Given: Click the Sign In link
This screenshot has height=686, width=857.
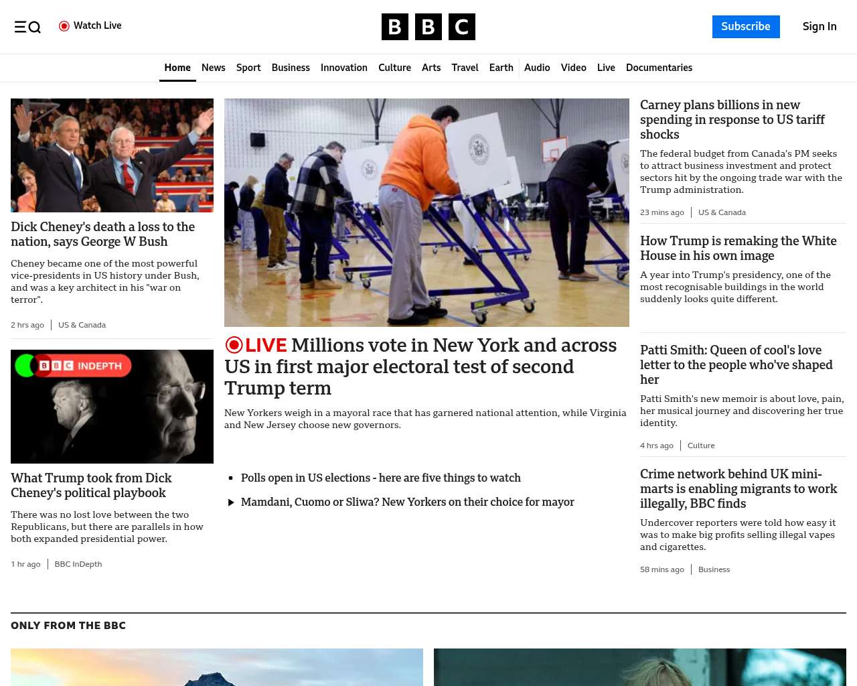Looking at the screenshot, I should pos(819,27).
